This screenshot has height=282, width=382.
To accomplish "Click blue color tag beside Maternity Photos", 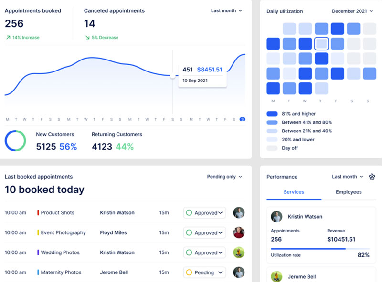I will coord(38,272).
